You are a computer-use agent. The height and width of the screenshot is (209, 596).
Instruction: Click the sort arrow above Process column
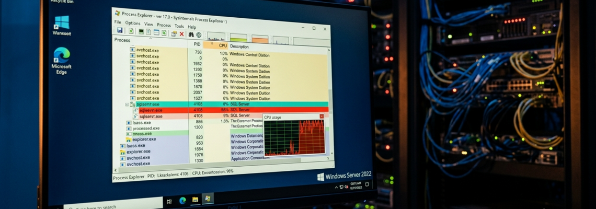click(151, 38)
